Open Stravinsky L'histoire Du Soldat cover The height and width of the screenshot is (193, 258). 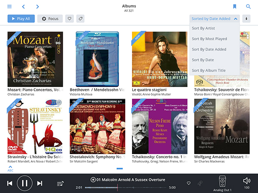pos(35,127)
